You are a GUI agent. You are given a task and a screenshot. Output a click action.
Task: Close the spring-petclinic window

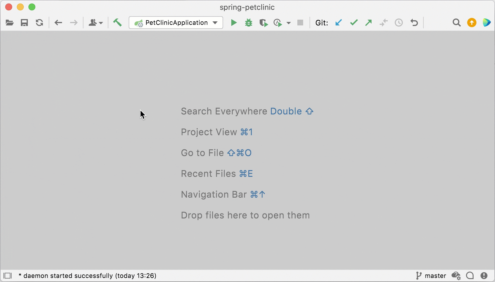9,7
